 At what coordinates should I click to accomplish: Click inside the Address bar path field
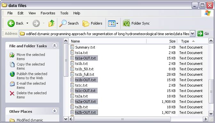[x=105, y=34]
